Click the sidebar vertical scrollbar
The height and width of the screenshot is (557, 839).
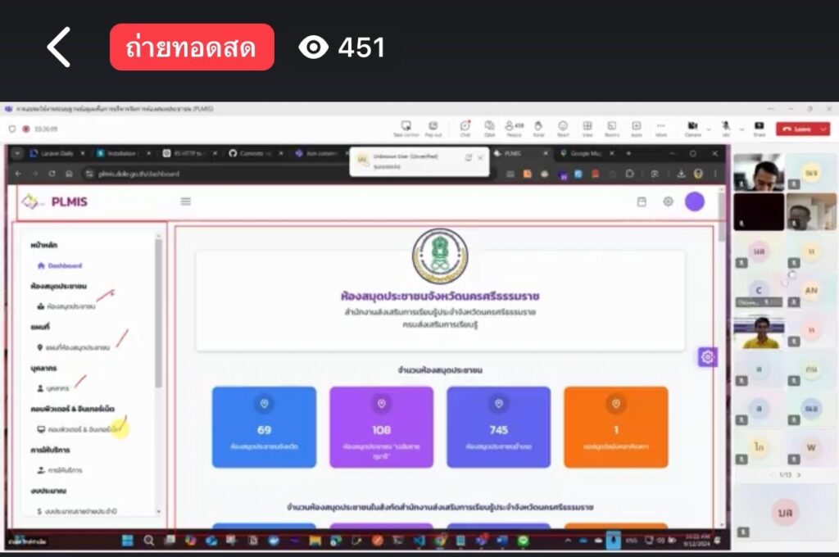click(159, 311)
